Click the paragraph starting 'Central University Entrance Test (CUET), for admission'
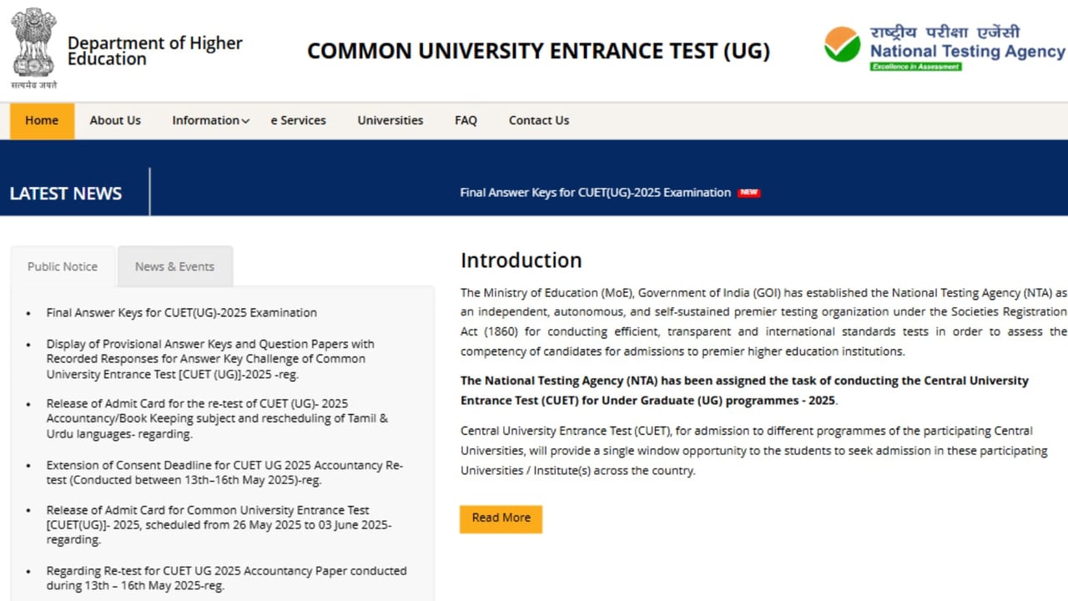The height and width of the screenshot is (601, 1068). pos(753,451)
